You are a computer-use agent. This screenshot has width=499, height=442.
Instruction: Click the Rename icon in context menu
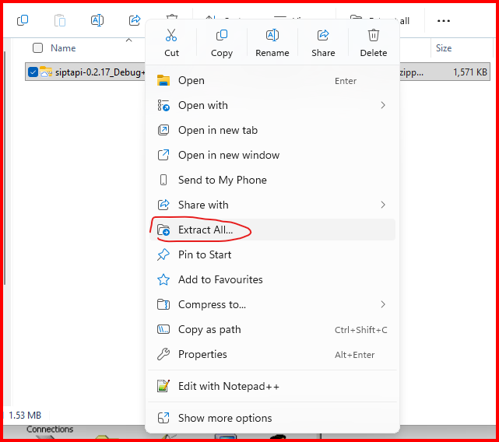coord(272,36)
